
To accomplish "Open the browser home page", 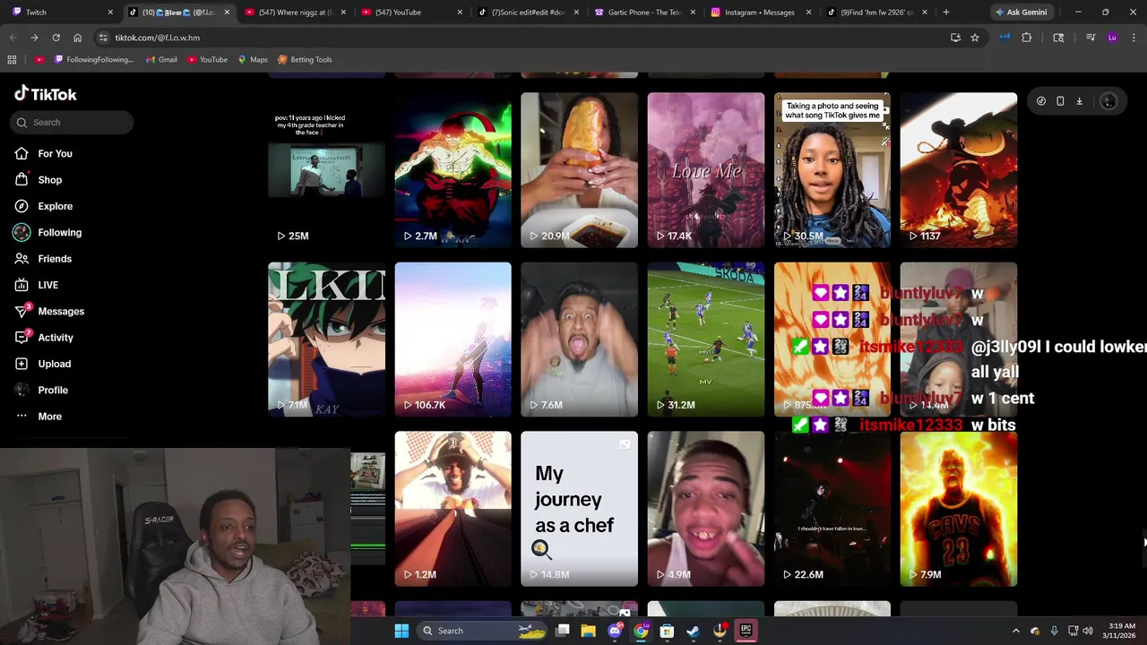I will (x=77, y=38).
